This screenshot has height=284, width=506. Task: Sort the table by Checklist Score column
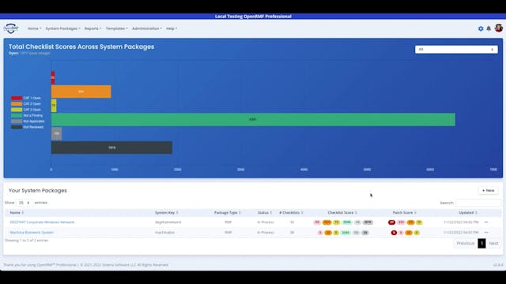click(x=342, y=212)
